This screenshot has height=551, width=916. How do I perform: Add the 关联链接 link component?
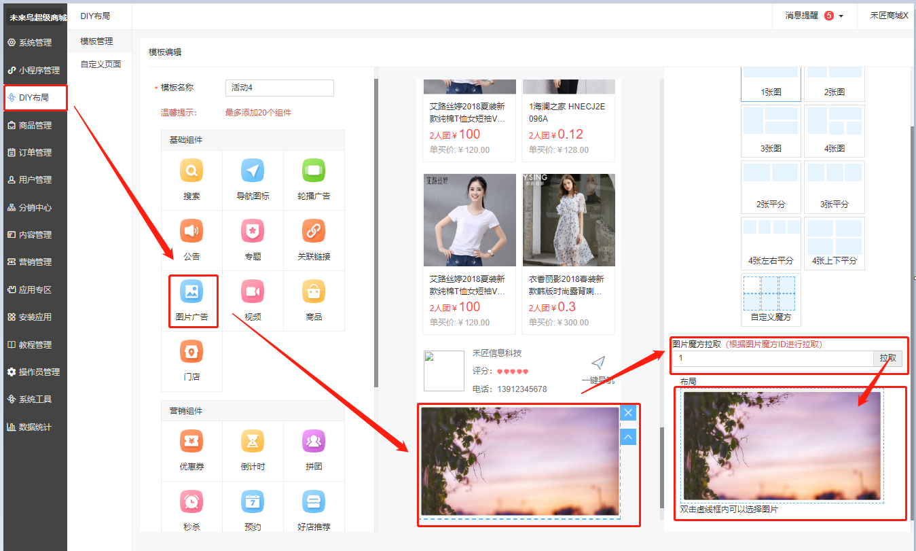314,241
